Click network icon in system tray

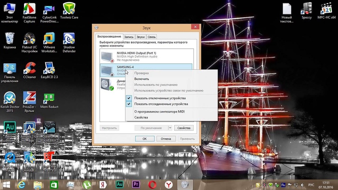(x=296, y=185)
